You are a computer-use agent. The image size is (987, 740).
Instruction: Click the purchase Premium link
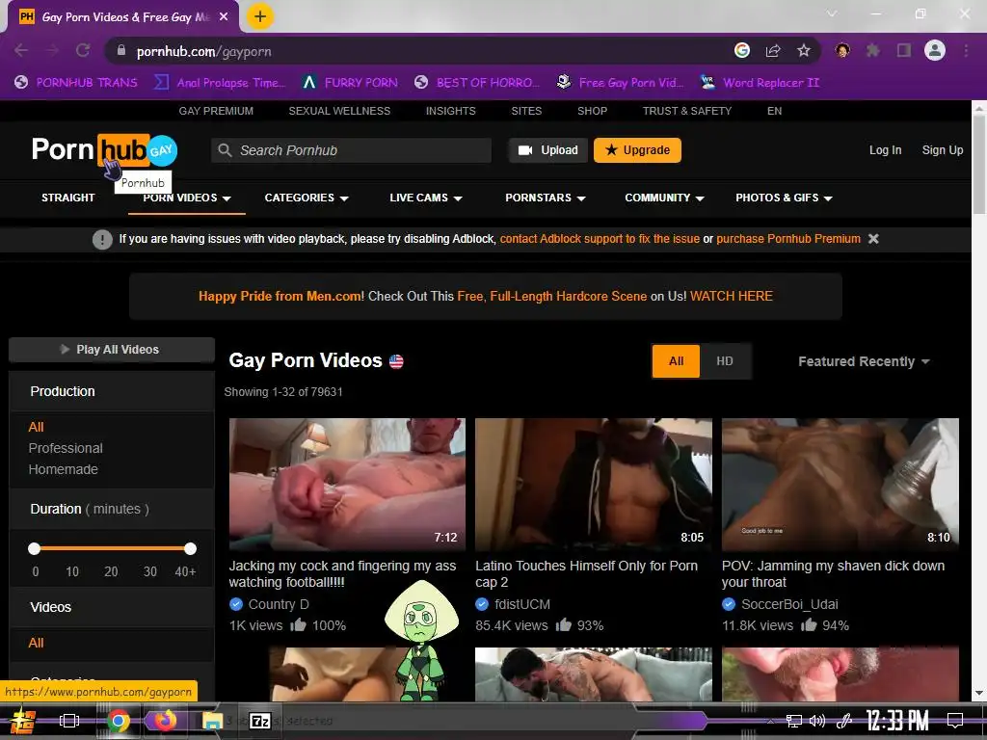(x=788, y=239)
